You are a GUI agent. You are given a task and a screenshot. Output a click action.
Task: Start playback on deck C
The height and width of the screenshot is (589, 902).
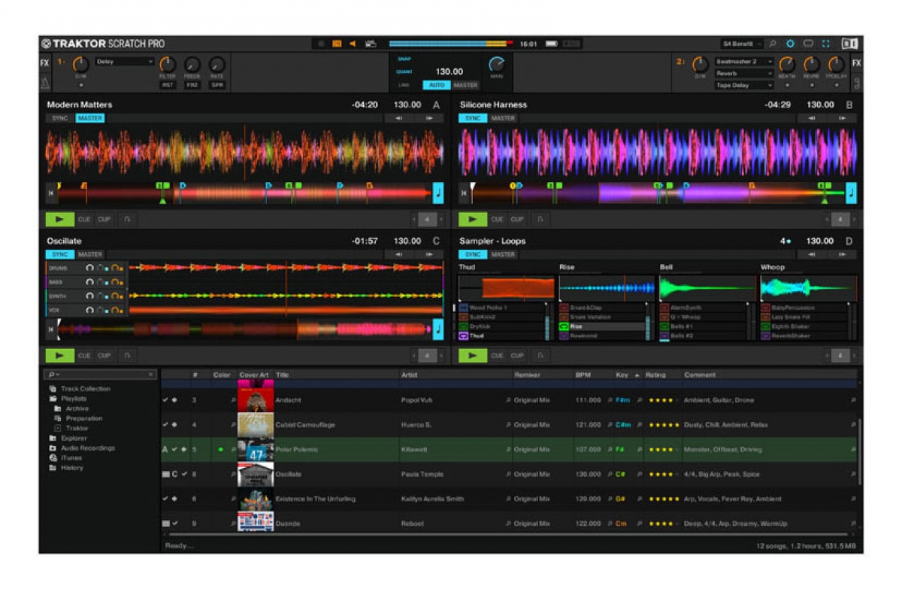click(59, 355)
